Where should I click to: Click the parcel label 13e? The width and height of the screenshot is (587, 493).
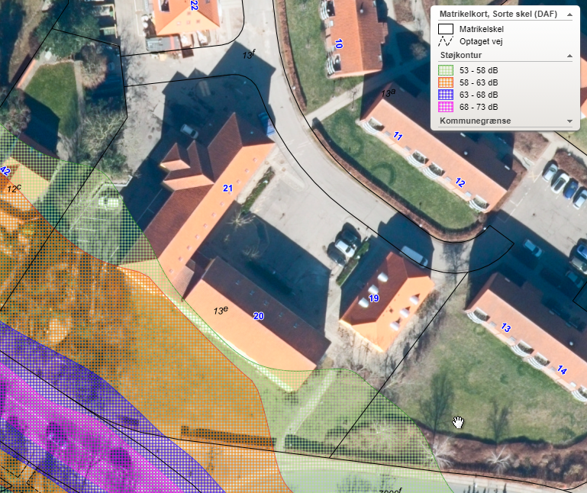(221, 311)
